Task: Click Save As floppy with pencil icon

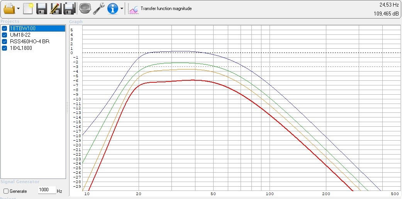Action: click(x=56, y=8)
